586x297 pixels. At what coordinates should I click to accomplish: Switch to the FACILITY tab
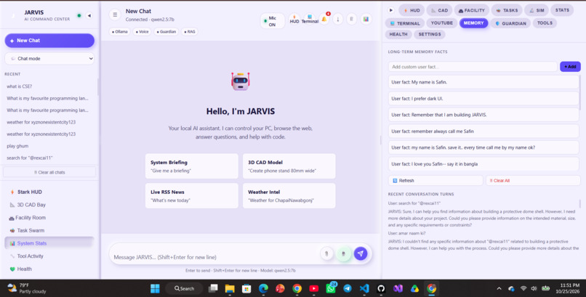tap(472, 10)
